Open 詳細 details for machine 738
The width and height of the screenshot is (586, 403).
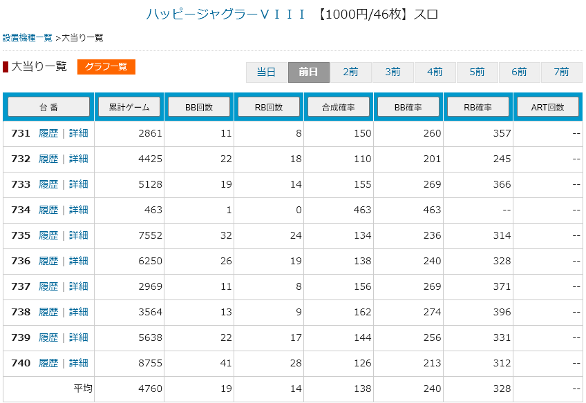78,312
